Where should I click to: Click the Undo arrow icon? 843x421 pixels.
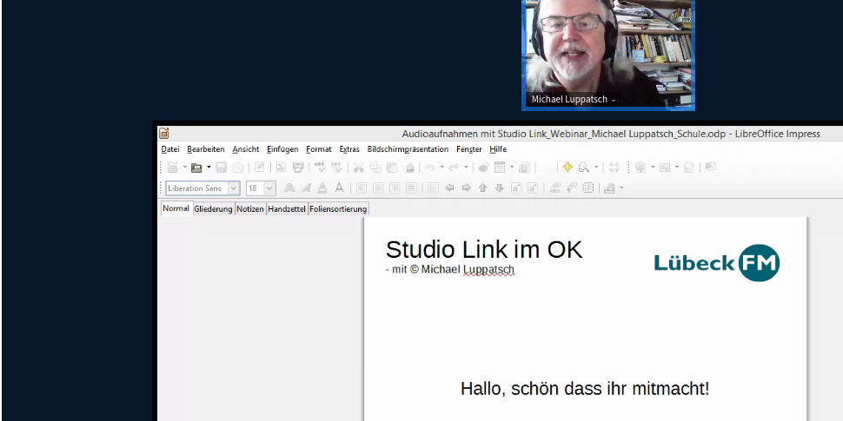[429, 168]
